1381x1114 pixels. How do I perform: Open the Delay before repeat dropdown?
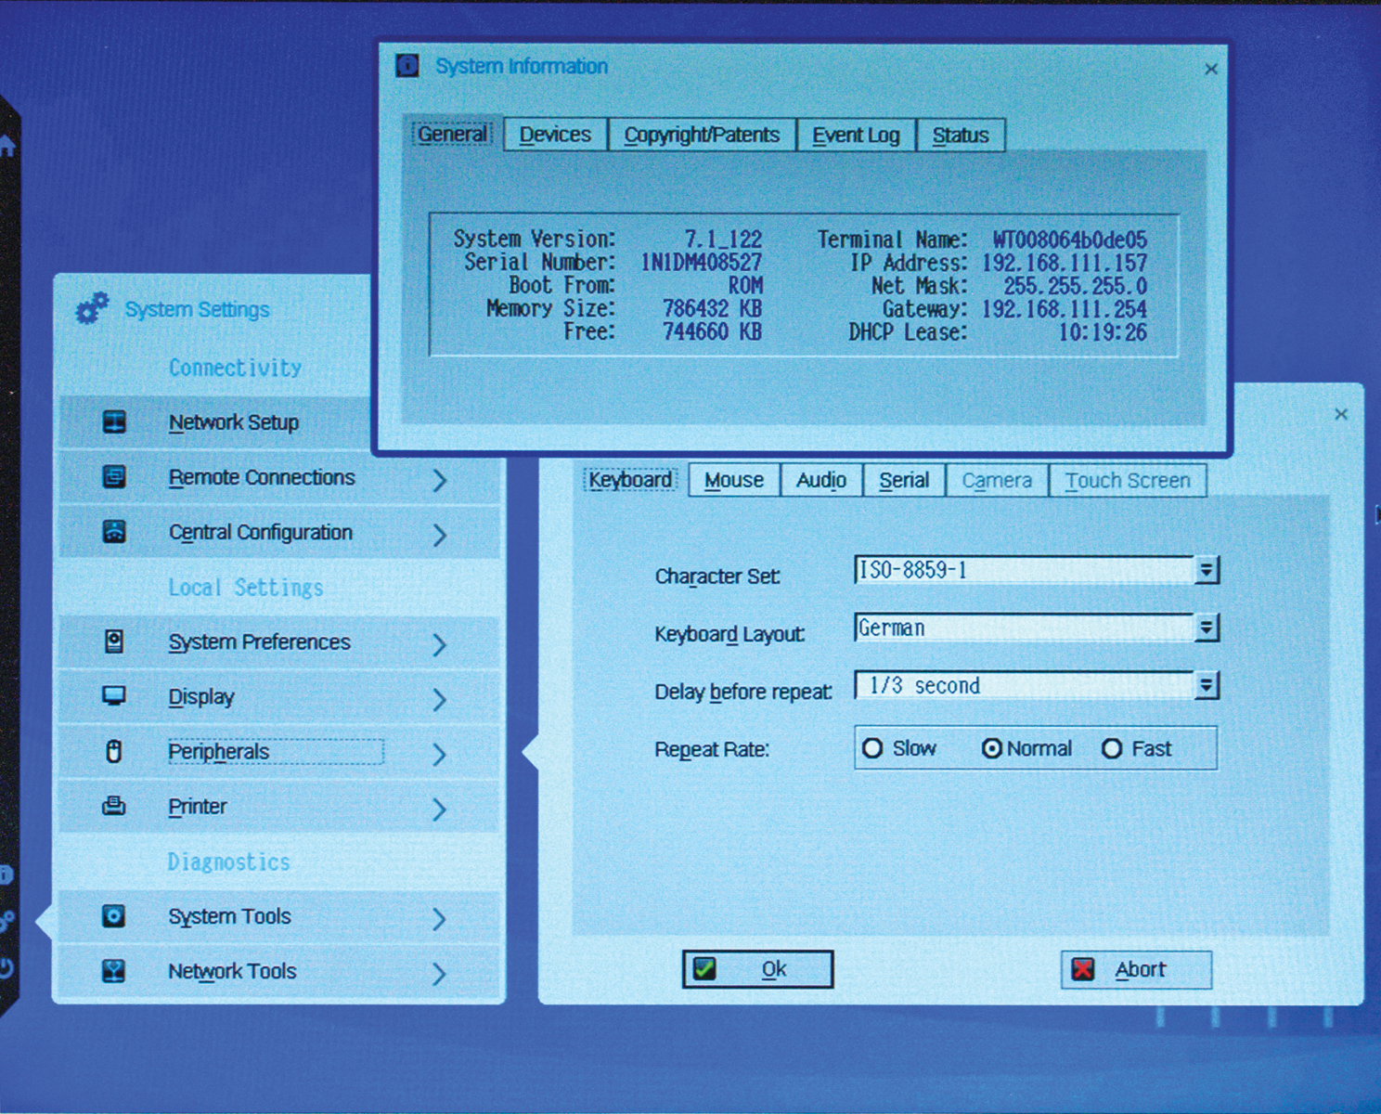[1207, 685]
